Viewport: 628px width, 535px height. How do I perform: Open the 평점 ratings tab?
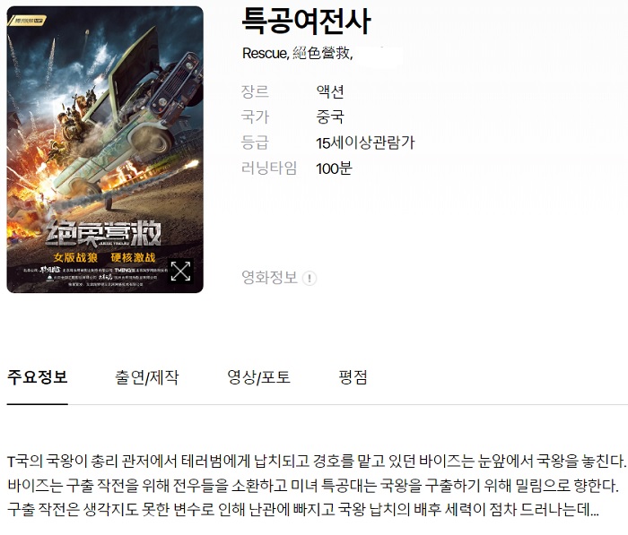click(x=353, y=377)
